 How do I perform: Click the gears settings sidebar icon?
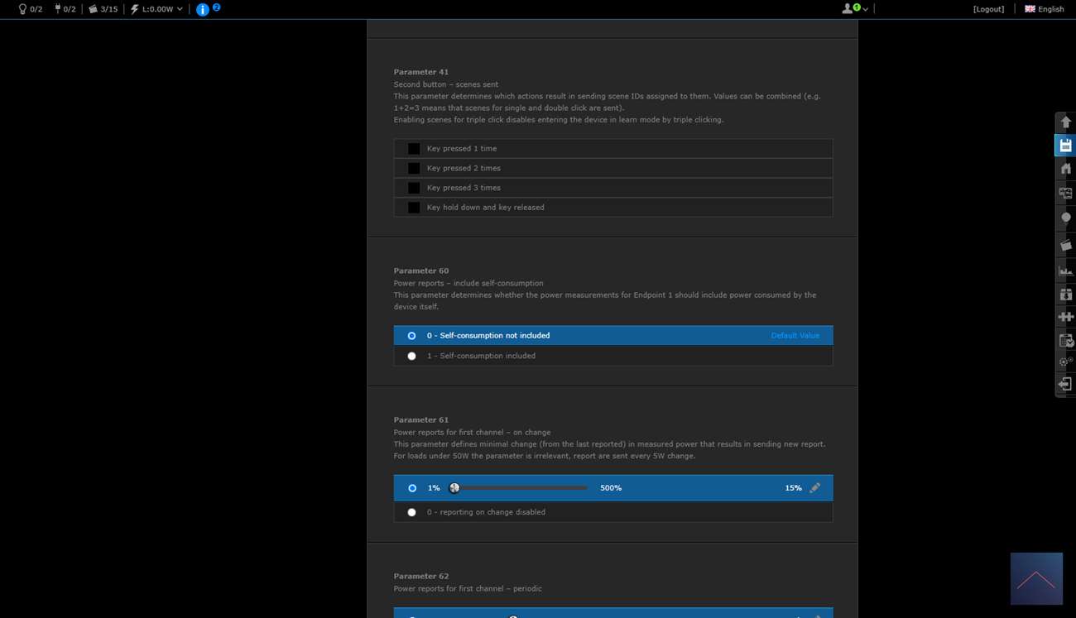(x=1065, y=362)
